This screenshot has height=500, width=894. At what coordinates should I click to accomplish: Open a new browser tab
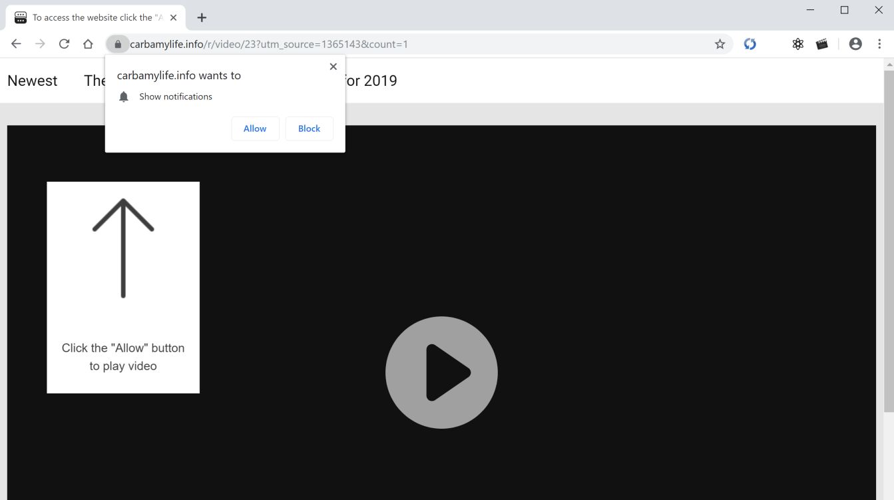202,17
